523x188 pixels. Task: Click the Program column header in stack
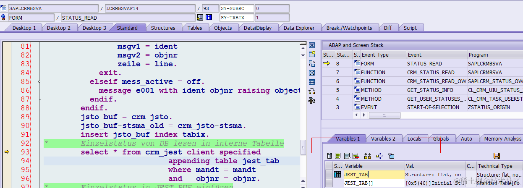[x=494, y=55]
